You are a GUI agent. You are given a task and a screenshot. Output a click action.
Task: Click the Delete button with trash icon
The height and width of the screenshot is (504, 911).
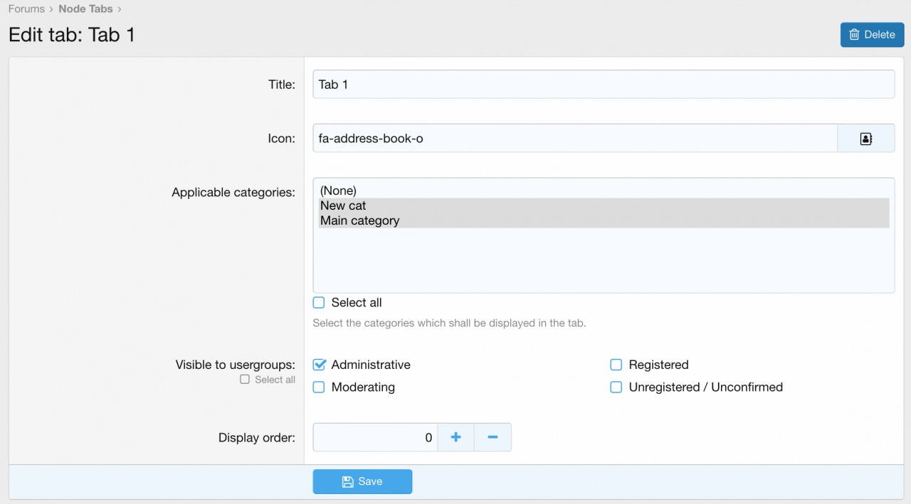(872, 35)
